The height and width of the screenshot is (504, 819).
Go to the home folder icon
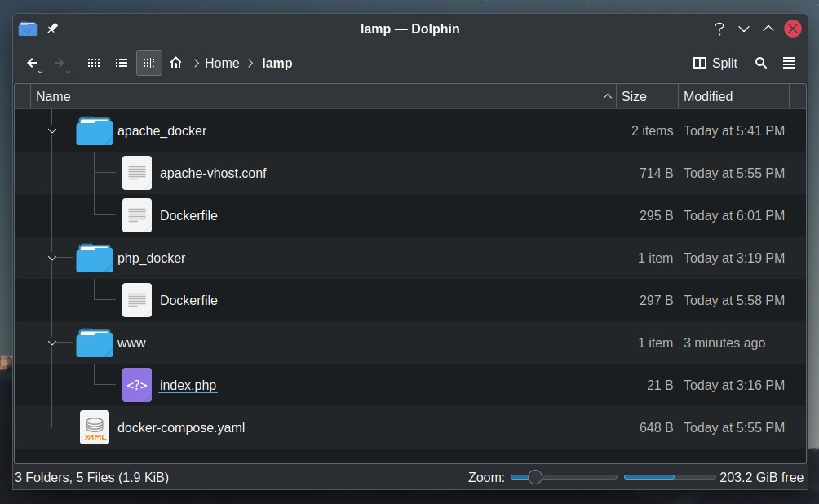click(176, 63)
